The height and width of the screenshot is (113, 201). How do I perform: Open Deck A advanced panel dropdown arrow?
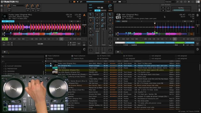[84, 39]
